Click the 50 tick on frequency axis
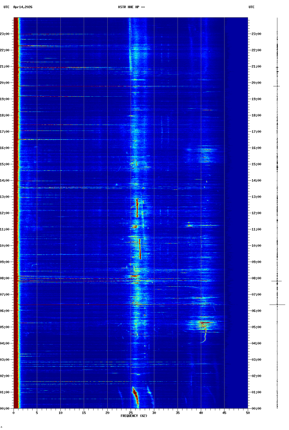This screenshot has height=430, width=289. (248, 413)
